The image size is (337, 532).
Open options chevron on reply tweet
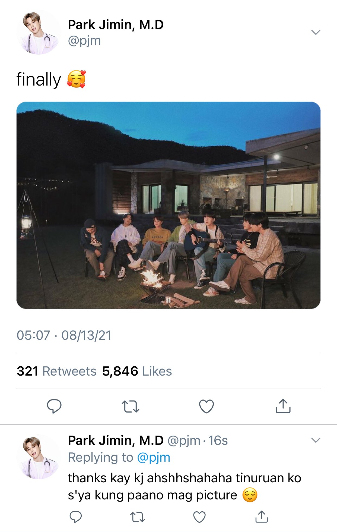[316, 440]
